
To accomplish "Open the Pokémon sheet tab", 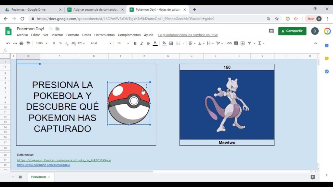I will coord(40,177).
